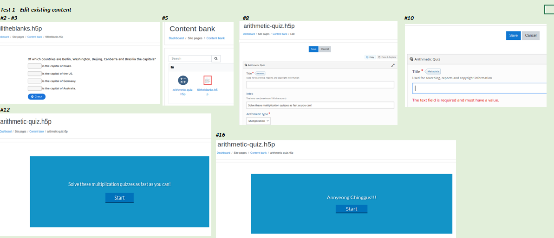The image size is (554, 238).
Task: Click the blank before 'capital of Germany'
Action: click(35, 81)
